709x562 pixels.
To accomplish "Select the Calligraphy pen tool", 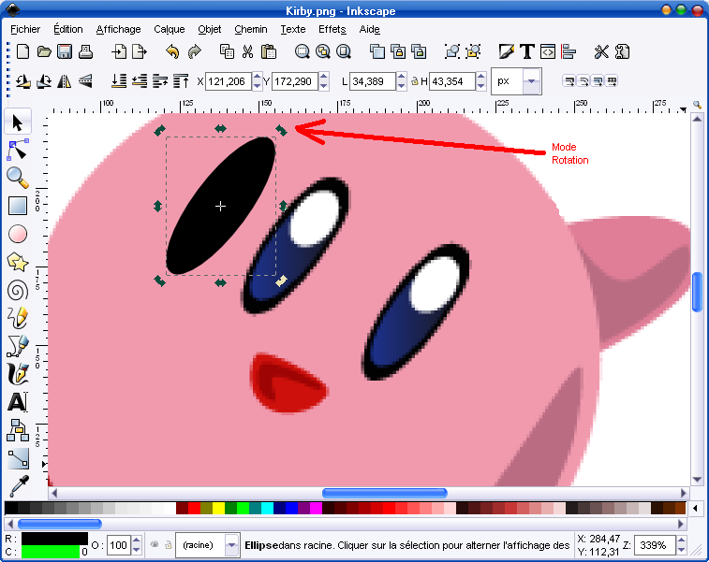I will point(18,374).
